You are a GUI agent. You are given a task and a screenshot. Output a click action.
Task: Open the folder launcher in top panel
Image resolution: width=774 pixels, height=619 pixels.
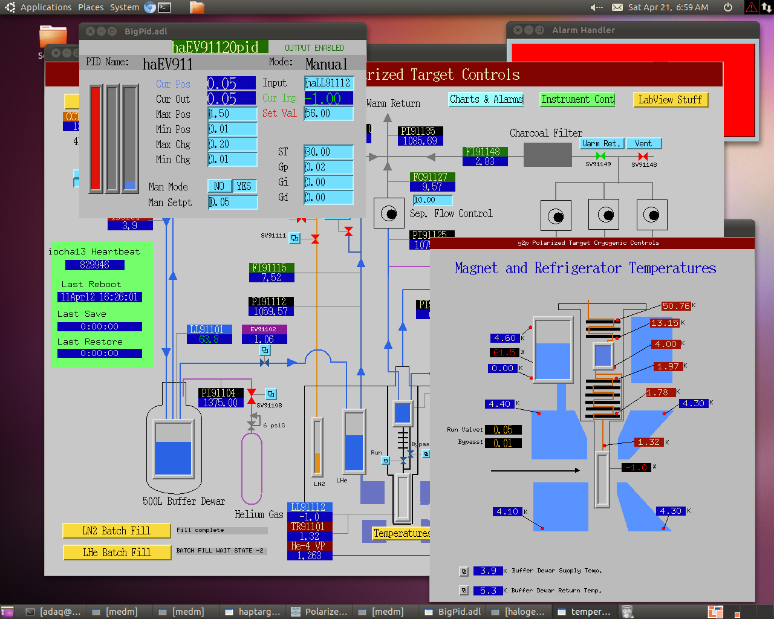pyautogui.click(x=197, y=7)
